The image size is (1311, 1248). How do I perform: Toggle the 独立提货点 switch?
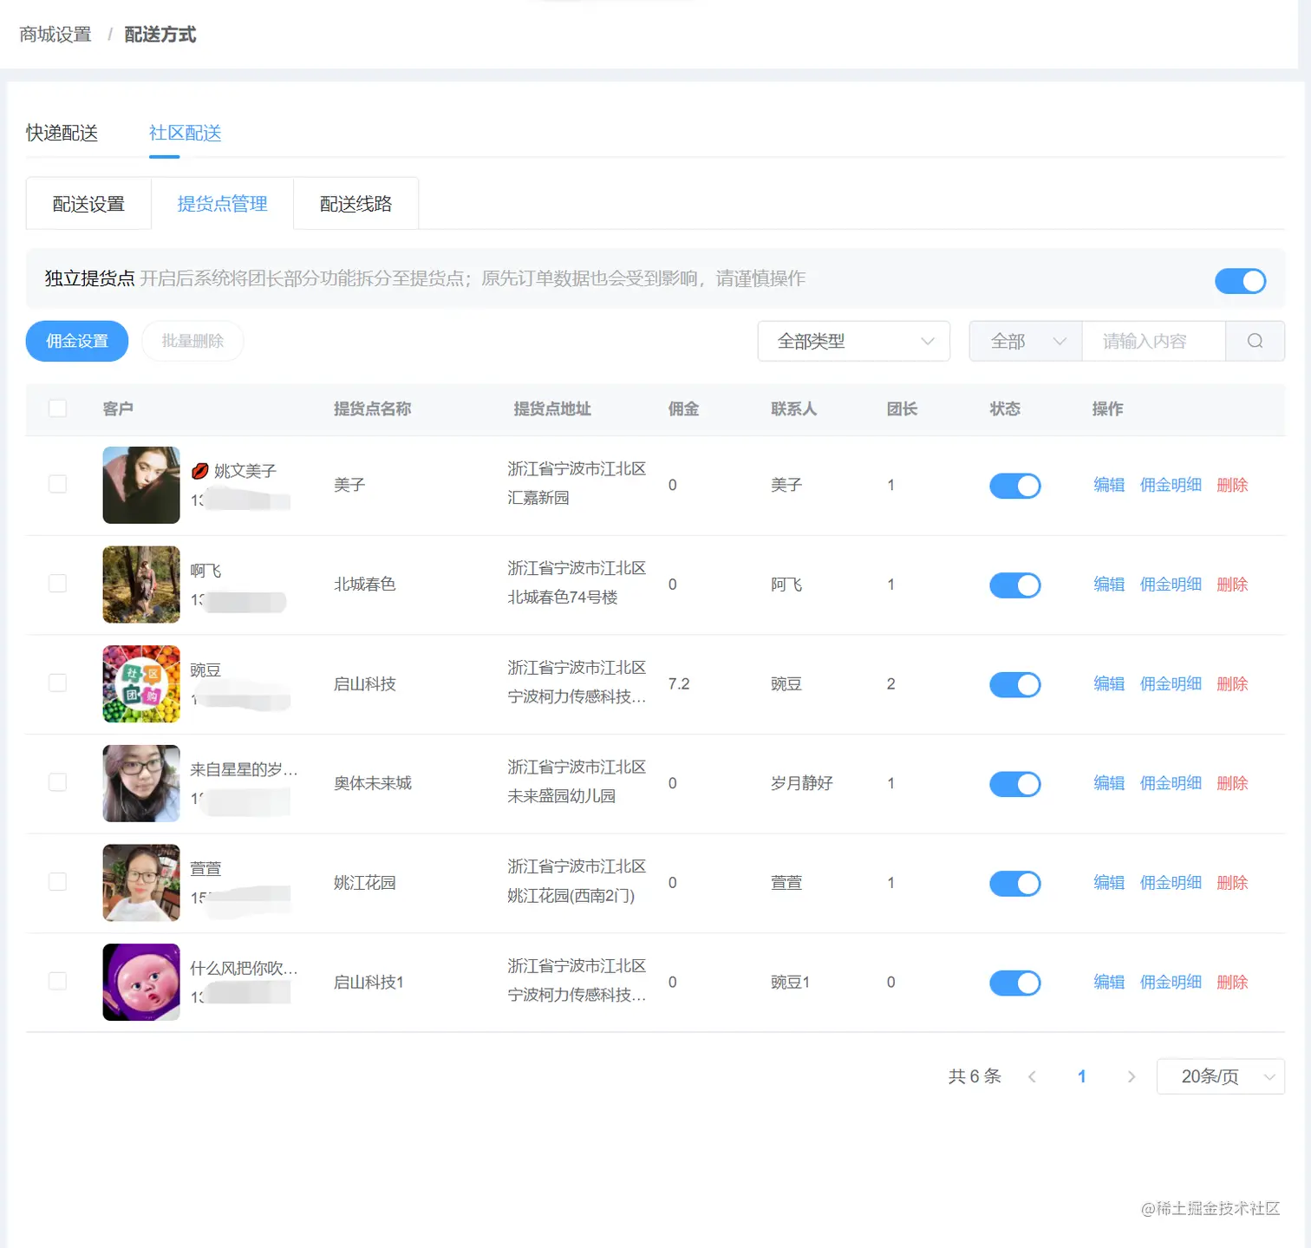pos(1240,280)
